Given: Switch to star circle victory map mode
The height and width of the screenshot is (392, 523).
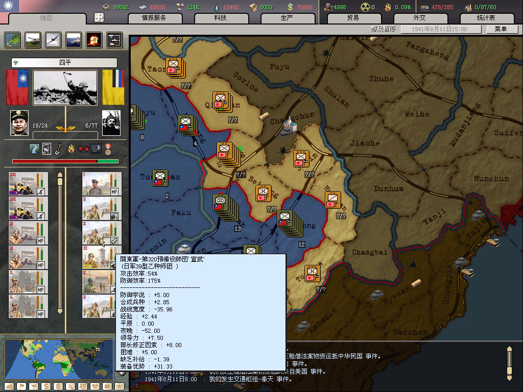Looking at the screenshot, I should pos(120,386).
